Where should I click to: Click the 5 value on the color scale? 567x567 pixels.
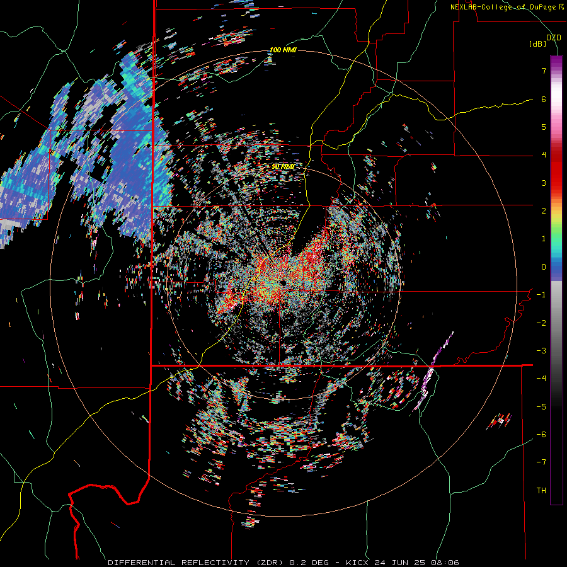coord(544,127)
